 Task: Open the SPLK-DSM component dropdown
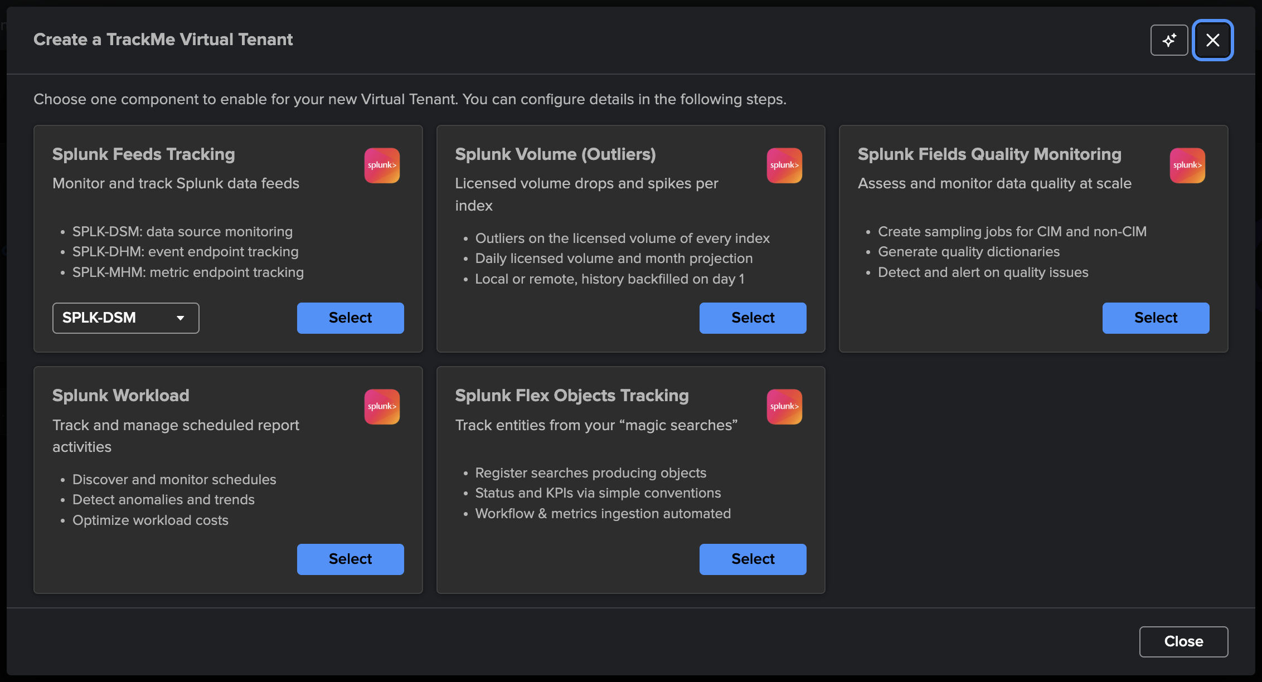click(x=126, y=318)
